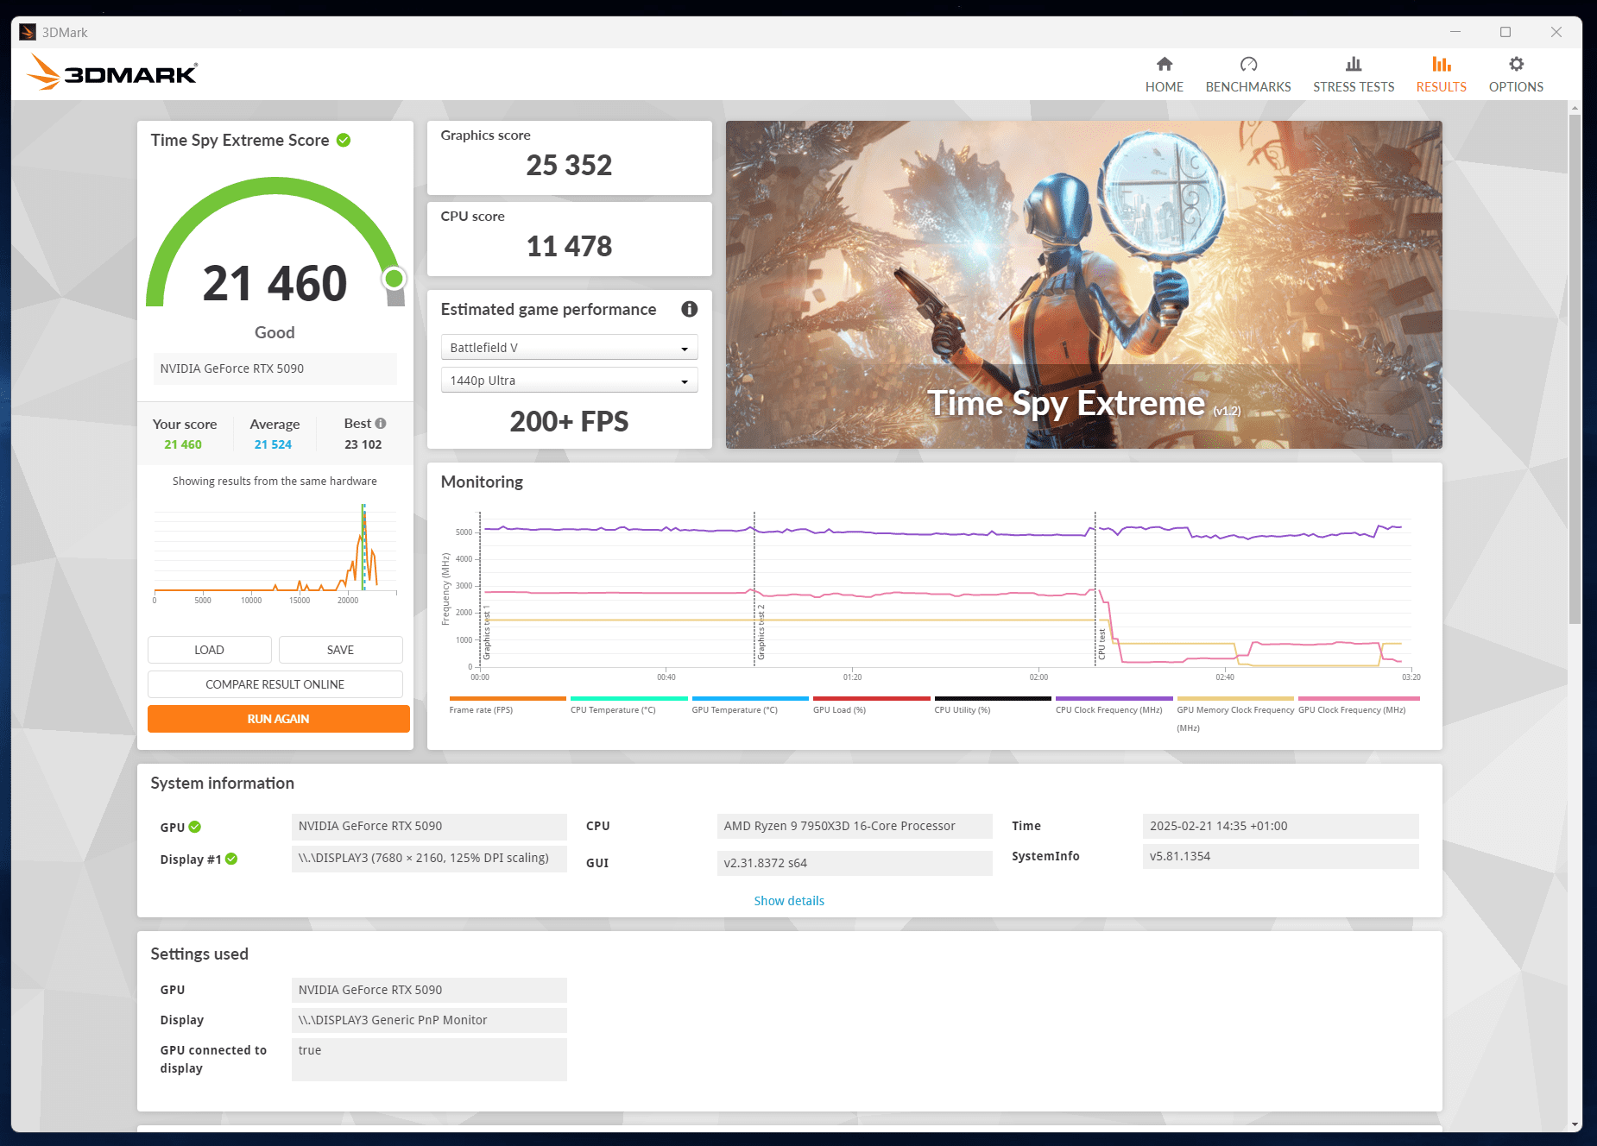This screenshot has height=1146, width=1597.
Task: Switch to BENCHMARKS tab
Action: [x=1248, y=87]
